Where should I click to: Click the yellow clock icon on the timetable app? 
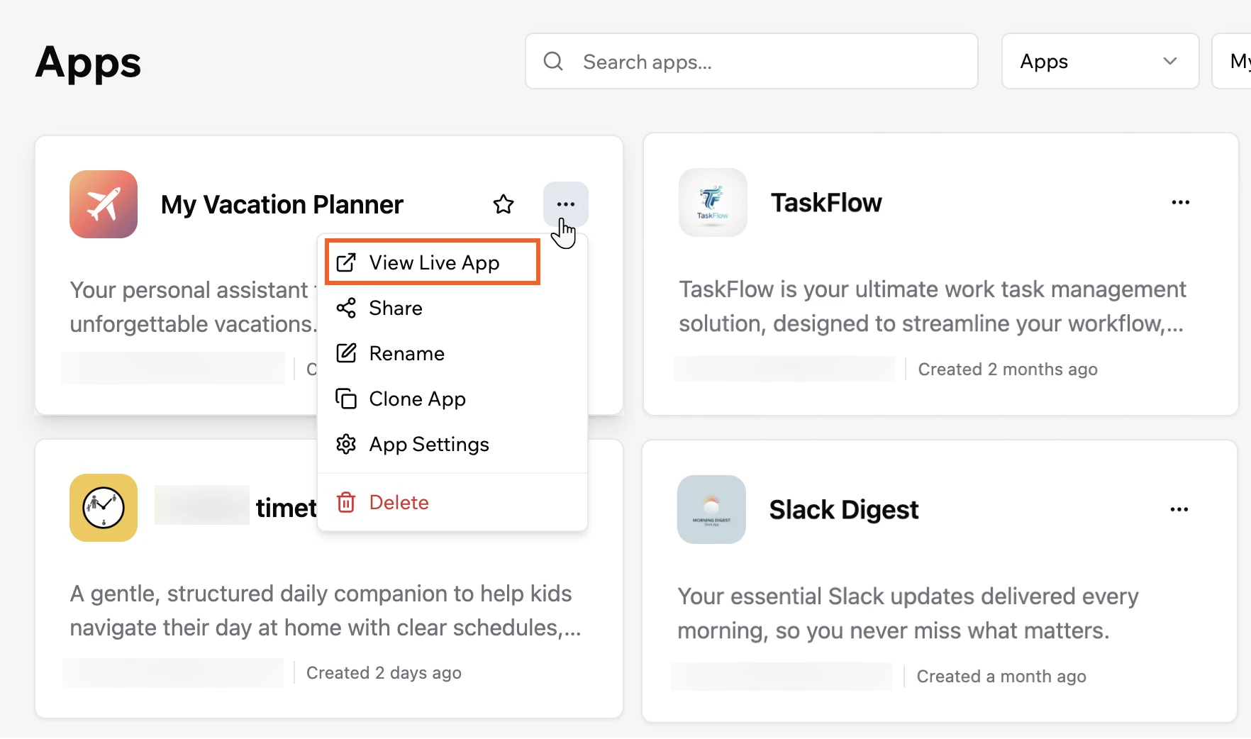coord(104,508)
